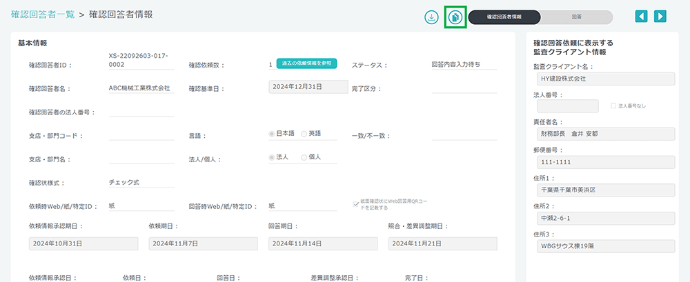Click the green-highlighted copy document icon
The height and width of the screenshot is (282, 690).
pos(455,17)
